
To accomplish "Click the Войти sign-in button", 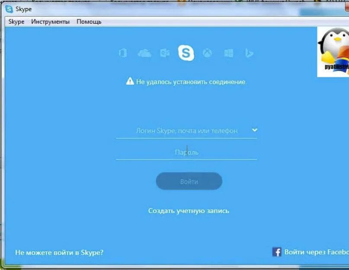I will (189, 181).
